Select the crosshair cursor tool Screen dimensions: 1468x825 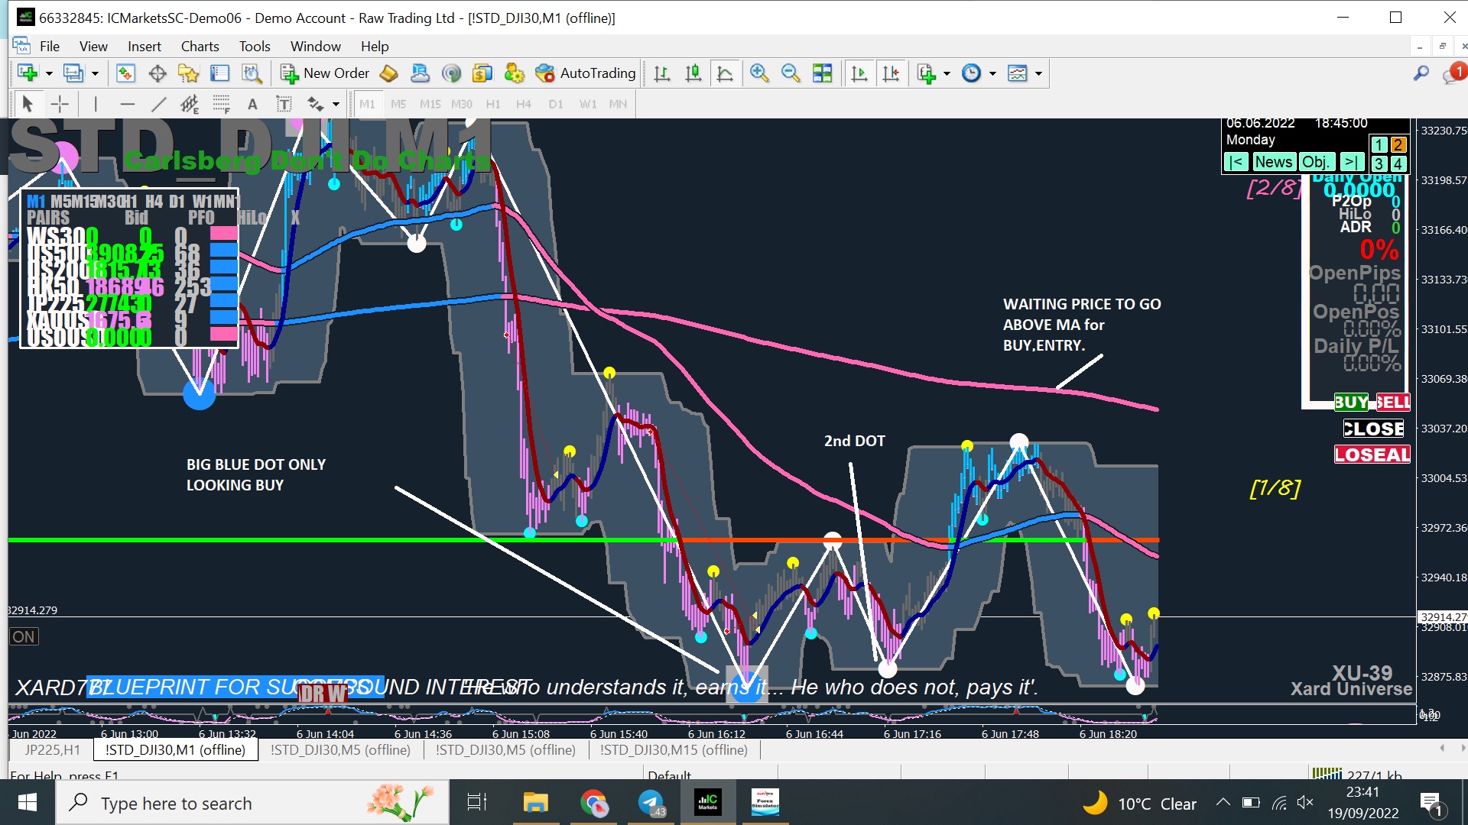tap(60, 104)
